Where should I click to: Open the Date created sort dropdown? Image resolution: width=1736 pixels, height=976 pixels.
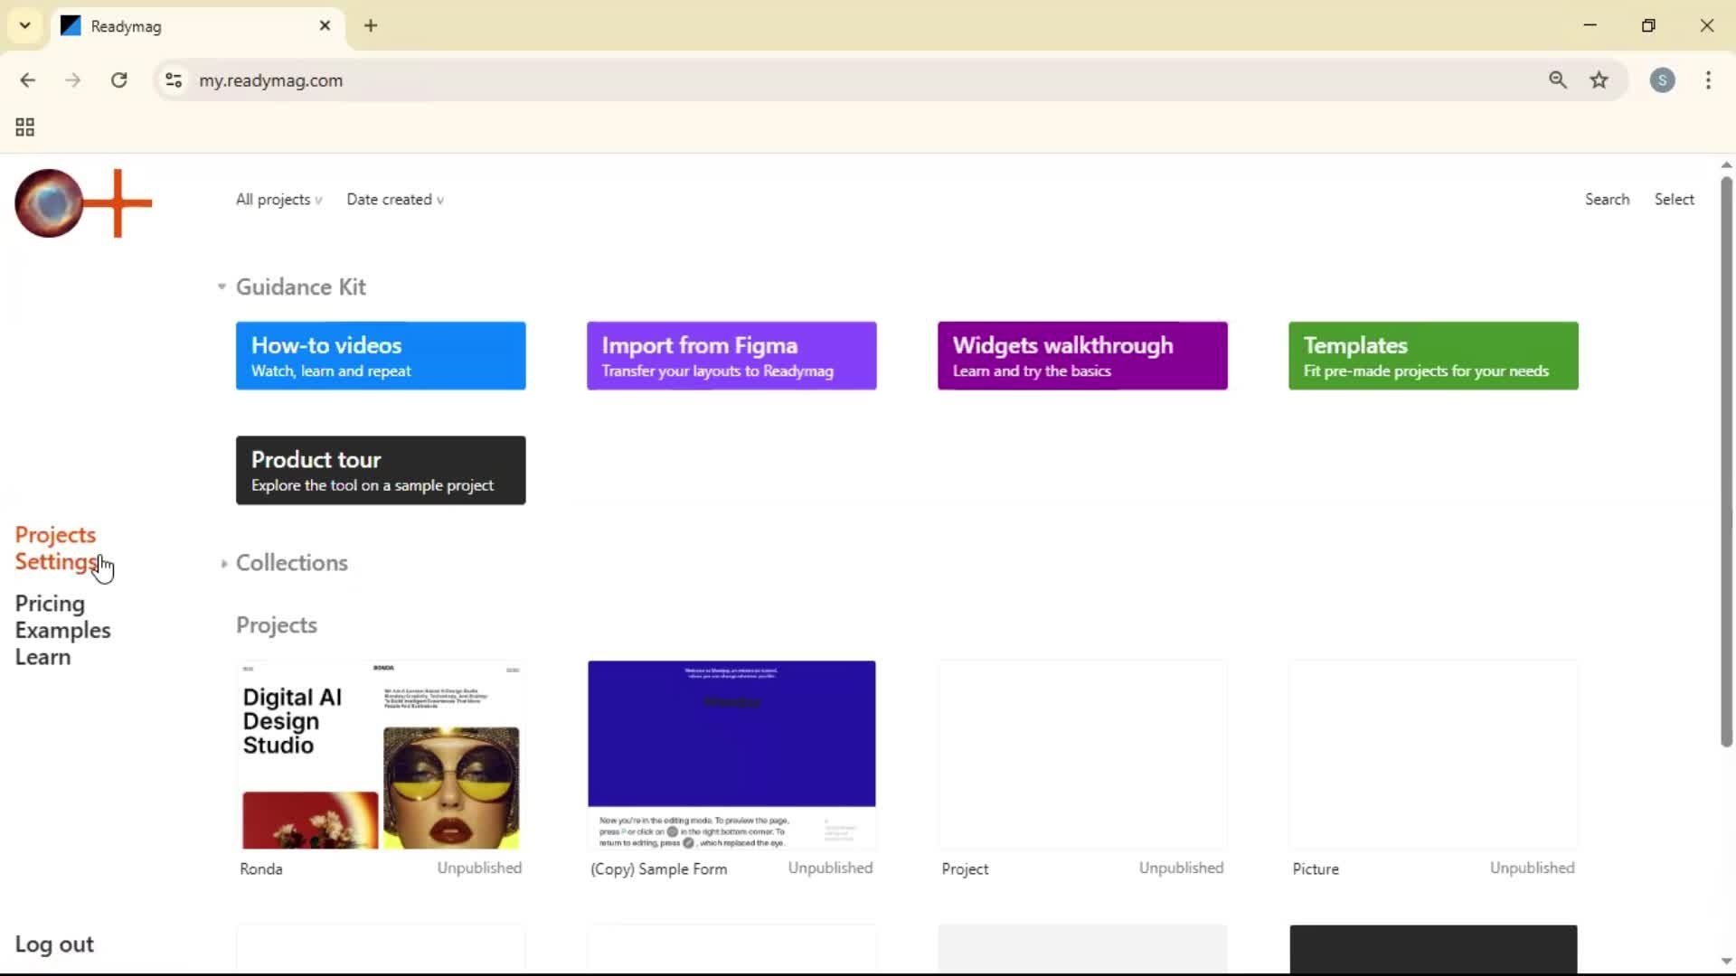pyautogui.click(x=395, y=199)
